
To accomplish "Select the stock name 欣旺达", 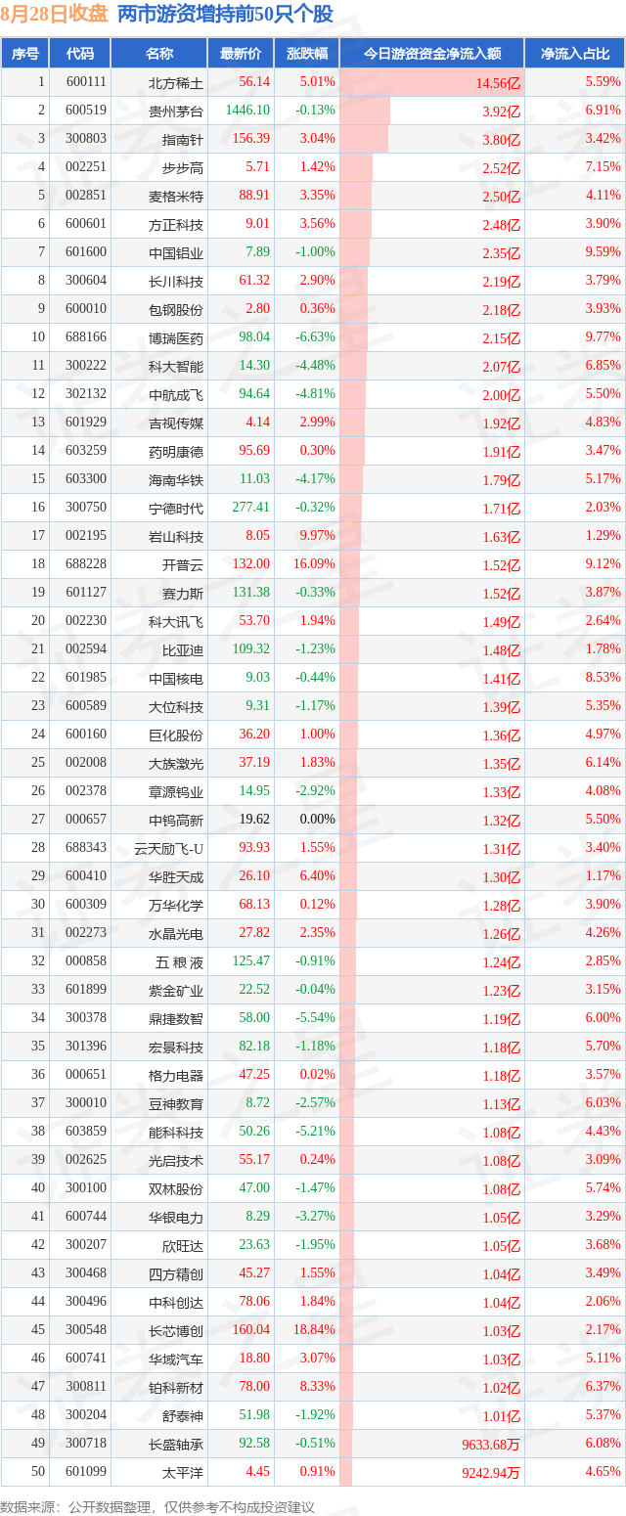I will point(183,1246).
